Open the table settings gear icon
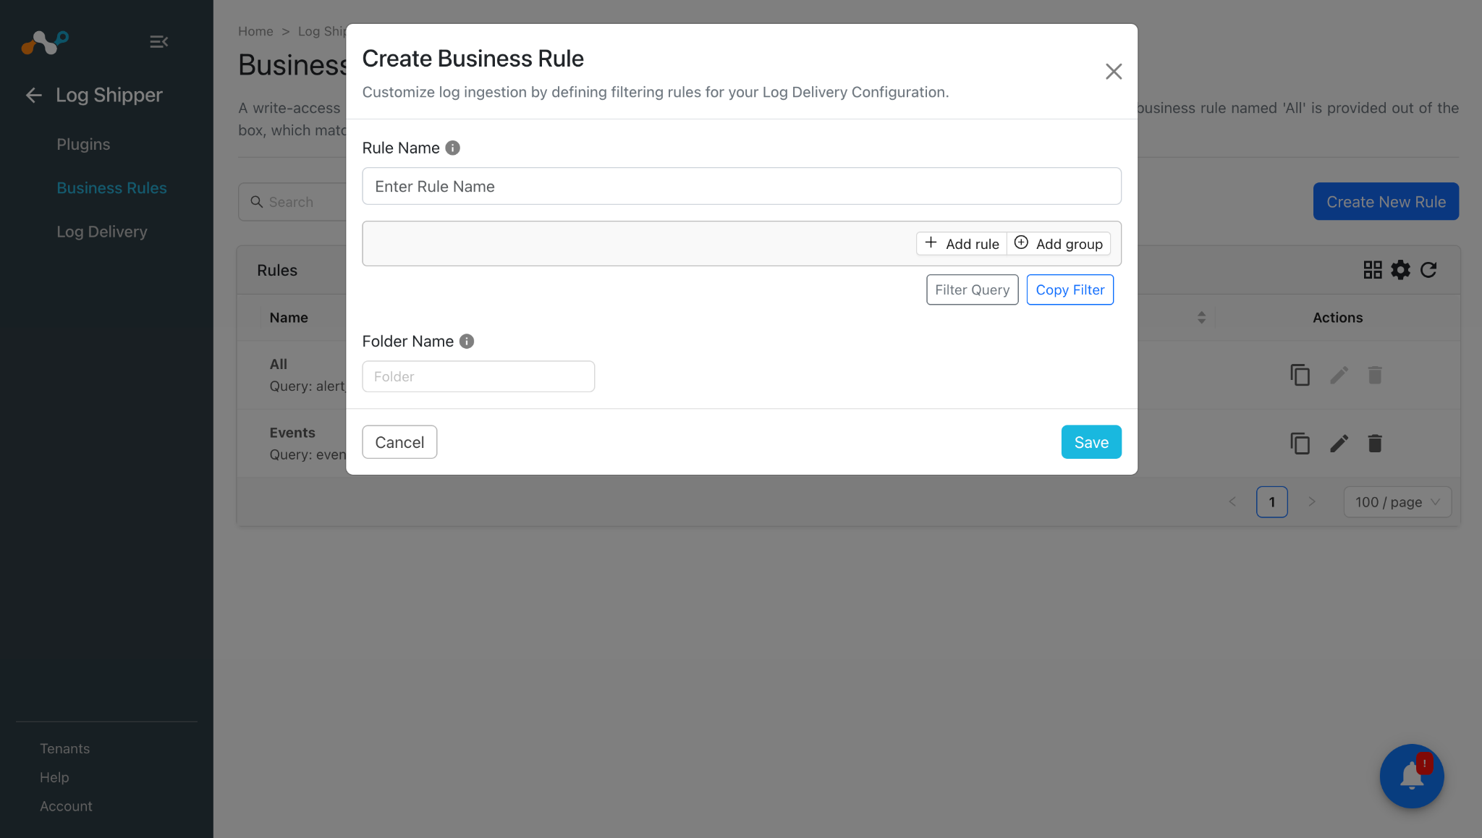The width and height of the screenshot is (1482, 838). tap(1401, 270)
